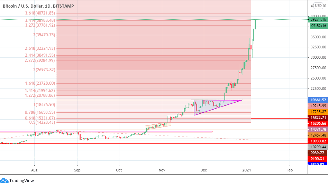Click the Feb label on time axis
This screenshot has height=187, width=328.
[290, 170]
